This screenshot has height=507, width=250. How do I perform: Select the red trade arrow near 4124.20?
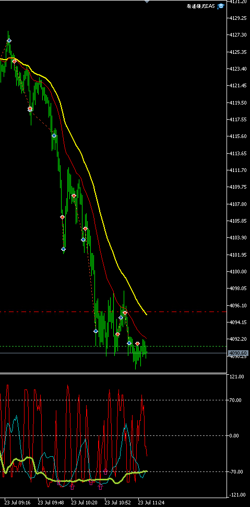click(14, 62)
